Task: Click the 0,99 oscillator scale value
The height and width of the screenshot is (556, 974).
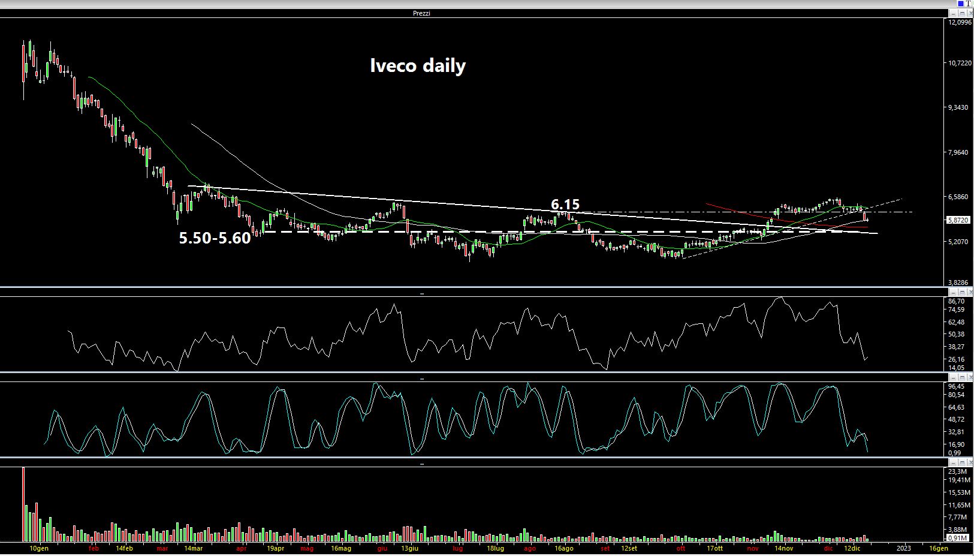Action: [x=955, y=453]
